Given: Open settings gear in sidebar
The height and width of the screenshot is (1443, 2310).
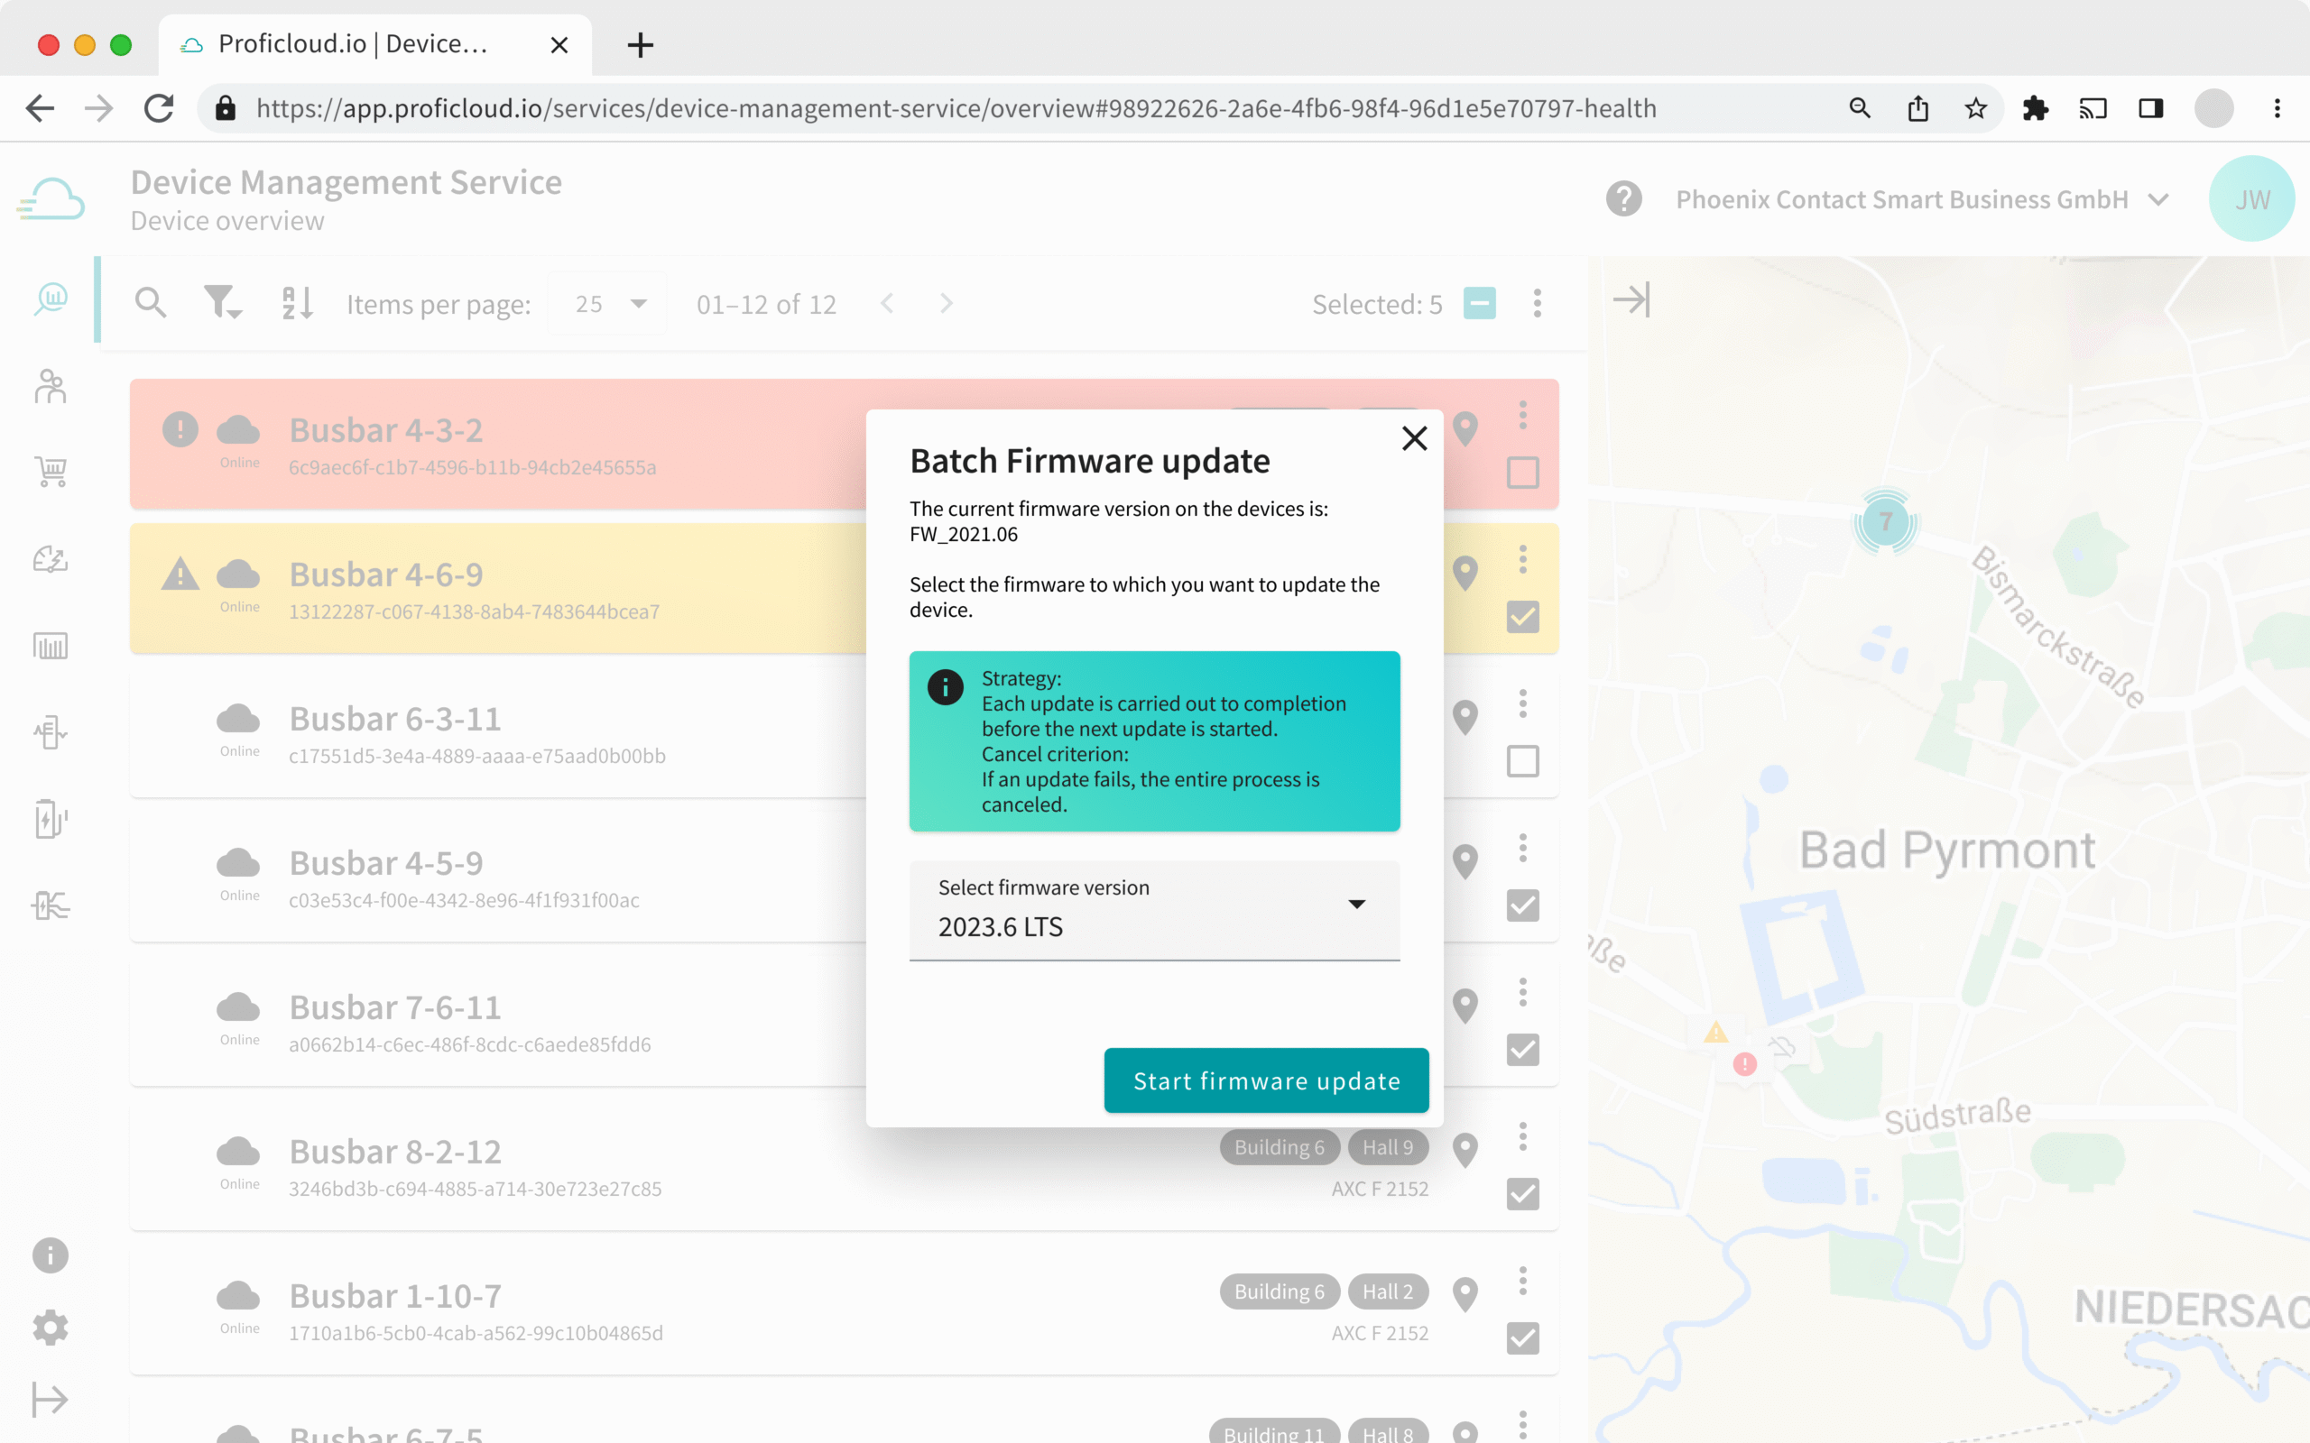Looking at the screenshot, I should (x=51, y=1328).
